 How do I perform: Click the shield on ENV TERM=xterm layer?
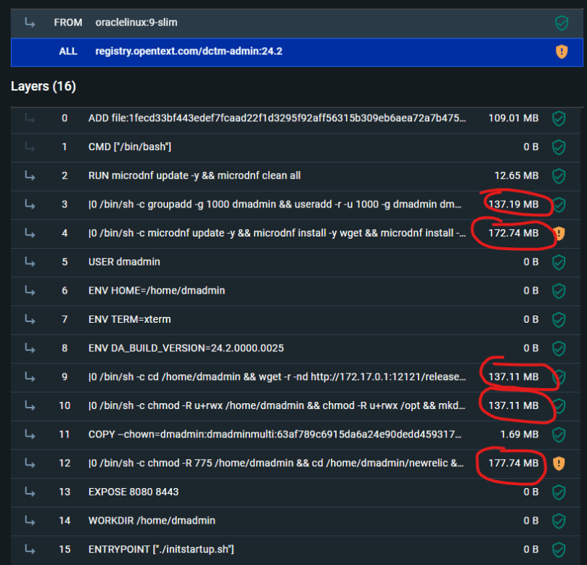[559, 320]
